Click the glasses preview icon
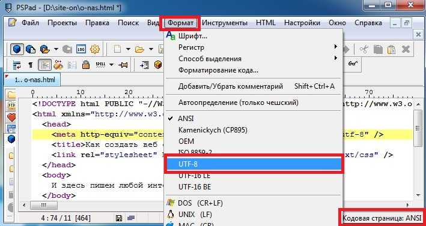The image size is (426, 226). click(353, 64)
